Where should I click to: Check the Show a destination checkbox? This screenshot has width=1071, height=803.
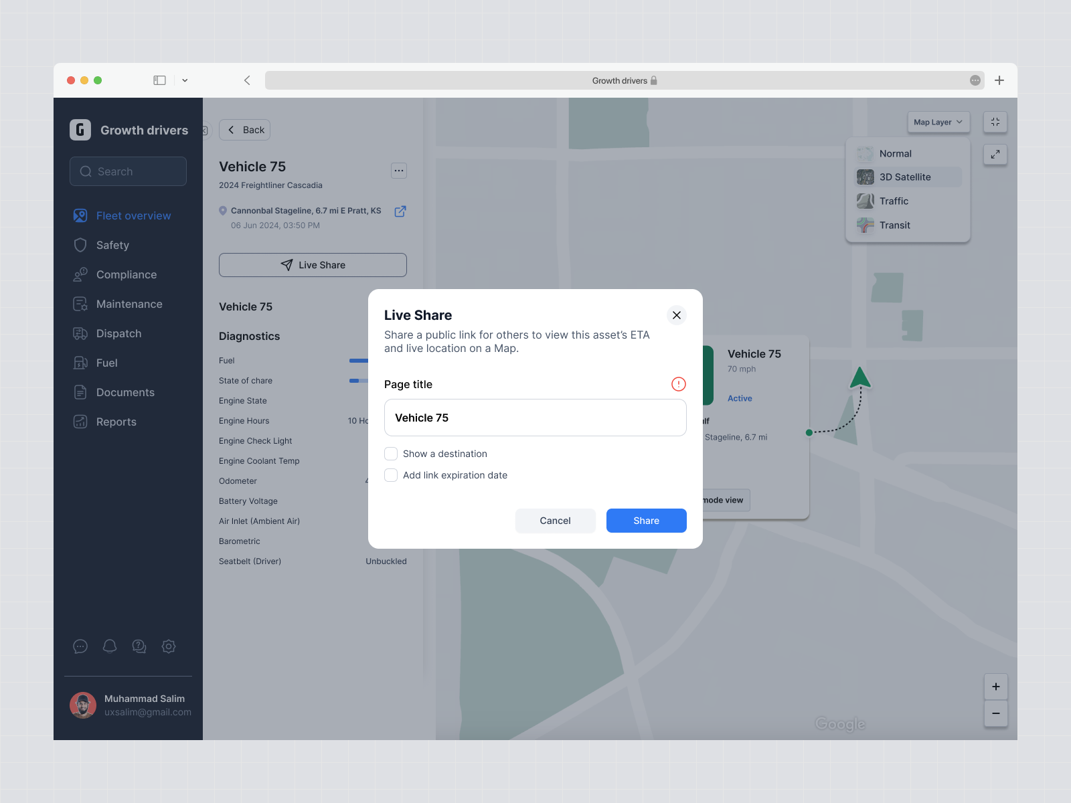(391, 453)
